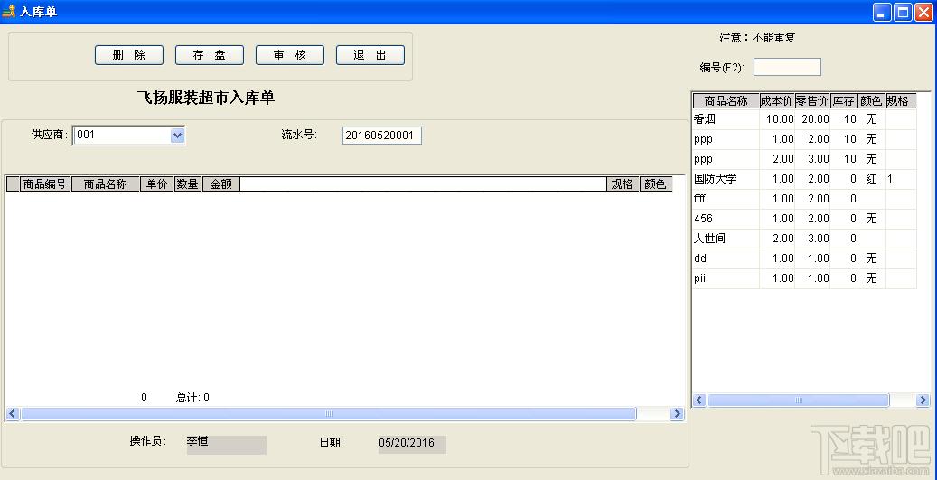The width and height of the screenshot is (937, 480).
Task: Click the 库存 column header
Action: tap(843, 100)
